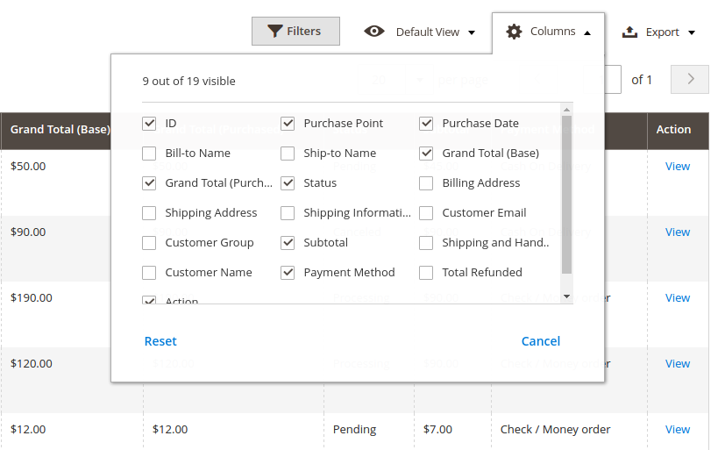
Task: Check the Shipping Address checkbox
Action: pos(149,213)
